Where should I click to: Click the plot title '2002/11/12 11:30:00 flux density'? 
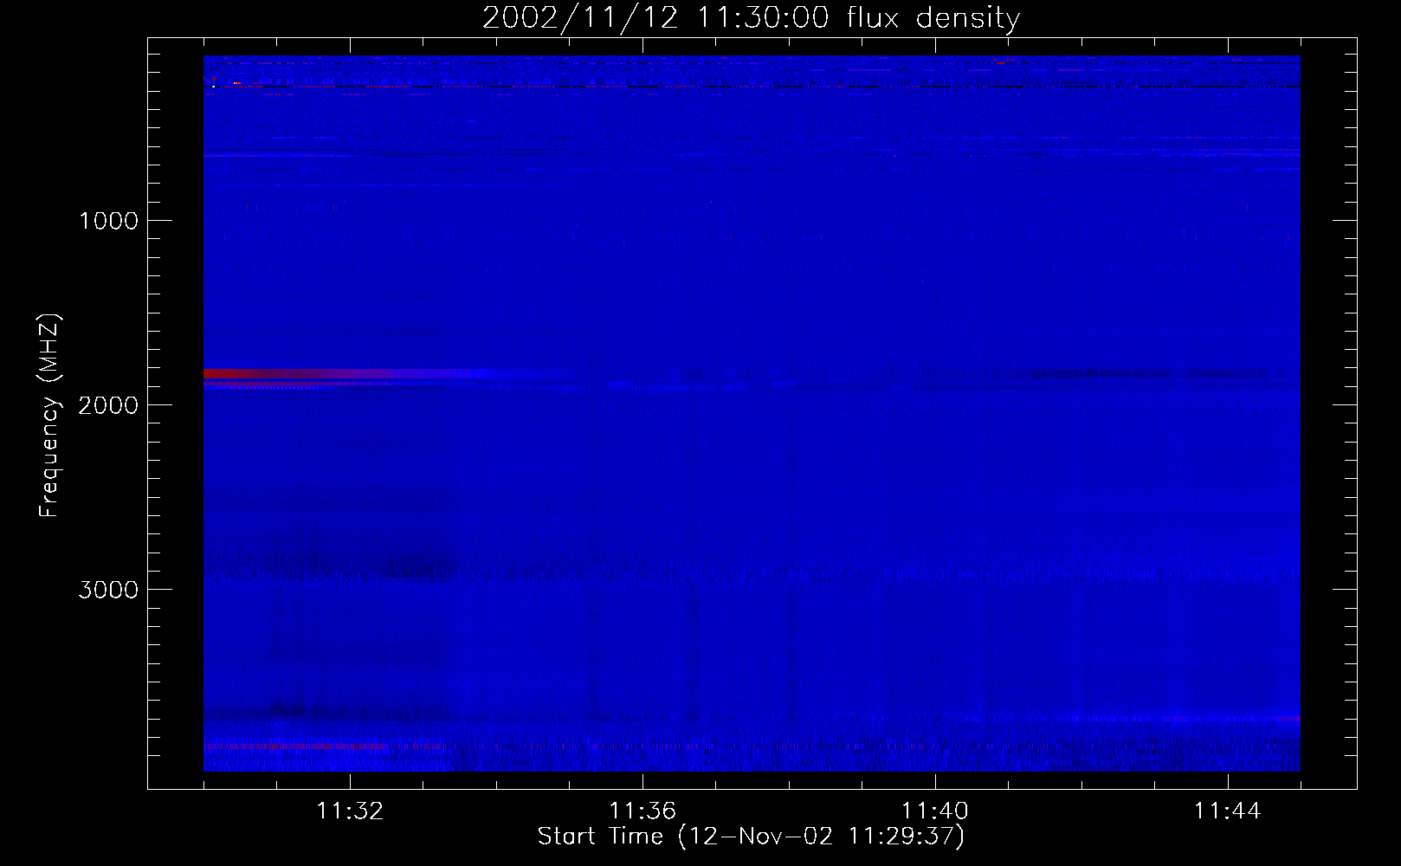pos(751,18)
